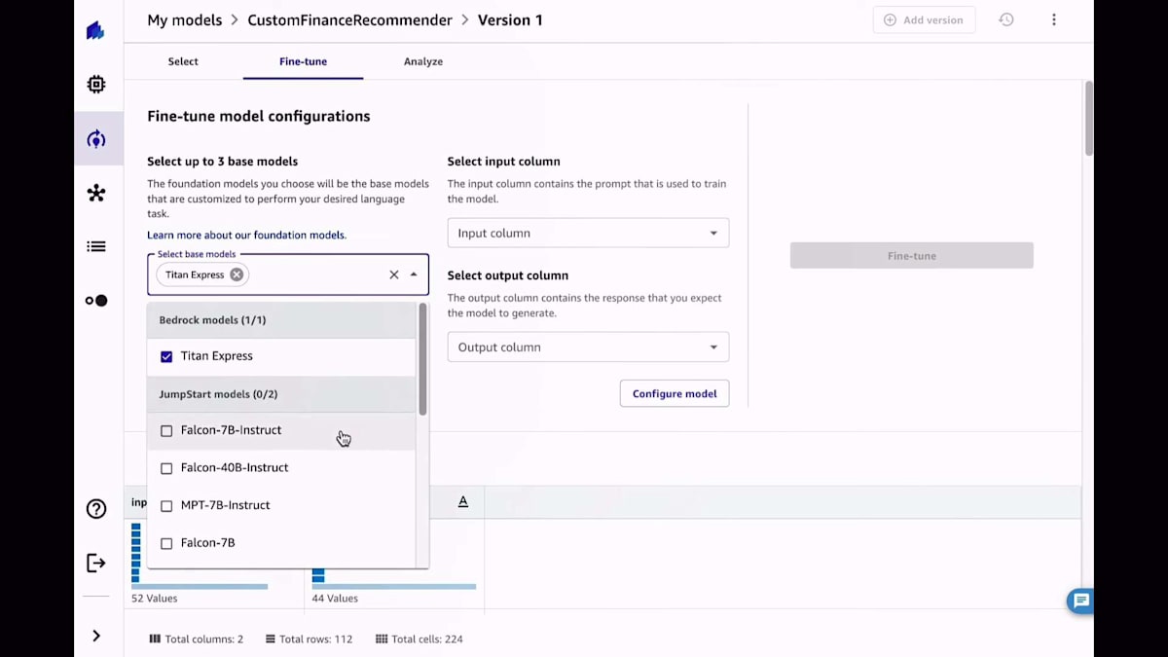Open the version history clock icon
Viewport: 1168px width, 657px height.
1006,19
